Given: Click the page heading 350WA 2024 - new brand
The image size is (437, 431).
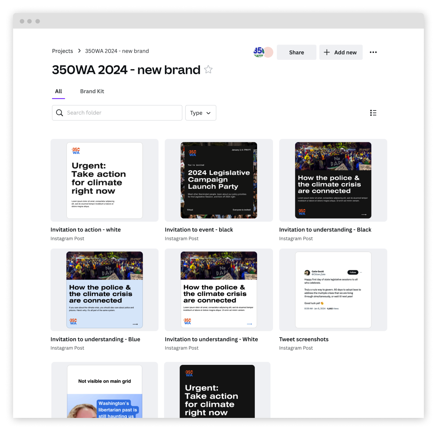Looking at the screenshot, I should pos(126,70).
